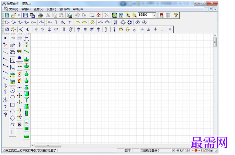Select the green funnel icon

26,100
